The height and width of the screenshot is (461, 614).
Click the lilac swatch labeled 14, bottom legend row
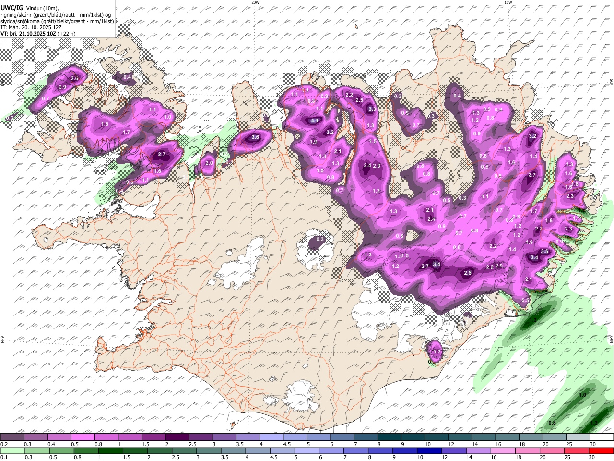(478, 450)
